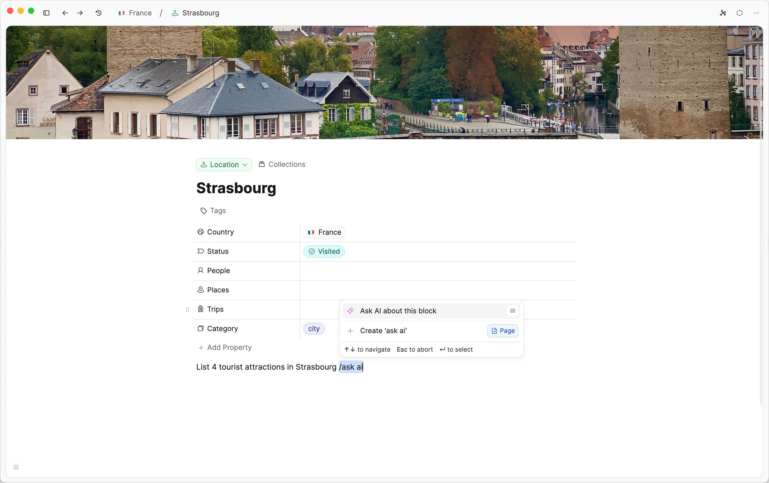The width and height of the screenshot is (769, 483).
Task: Select Ask AI about this block
Action: pyautogui.click(x=398, y=311)
